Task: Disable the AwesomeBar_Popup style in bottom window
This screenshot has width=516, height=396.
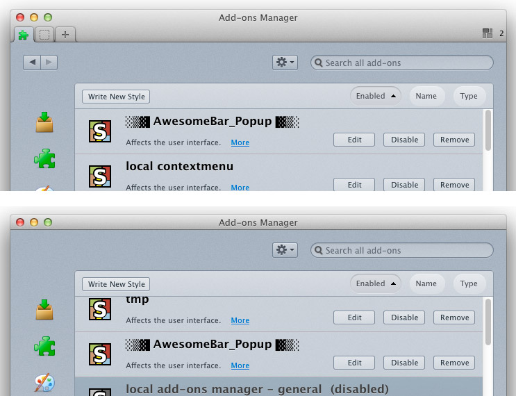Action: pyautogui.click(x=404, y=363)
